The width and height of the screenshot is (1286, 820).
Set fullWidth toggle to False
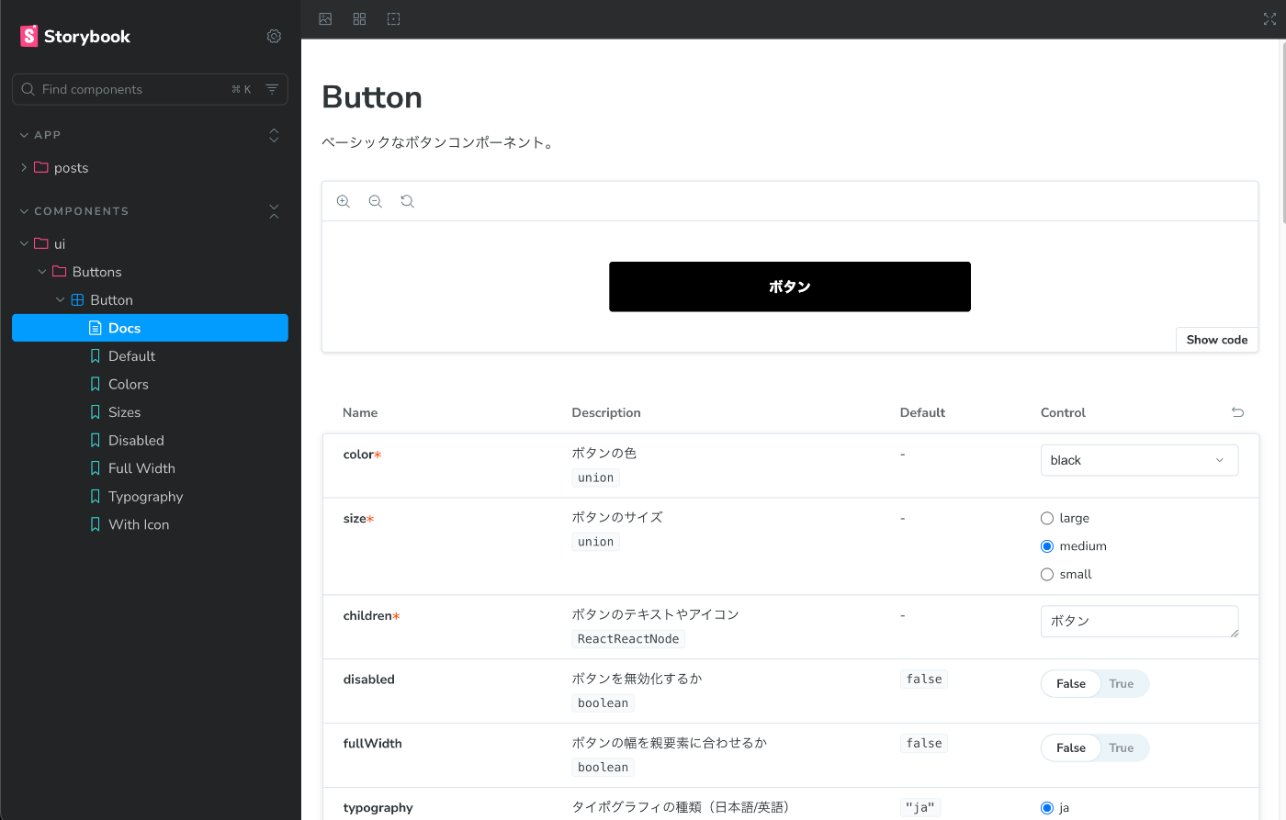tap(1071, 747)
